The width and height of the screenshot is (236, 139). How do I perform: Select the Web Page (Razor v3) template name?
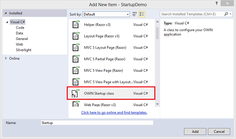(x=100, y=105)
